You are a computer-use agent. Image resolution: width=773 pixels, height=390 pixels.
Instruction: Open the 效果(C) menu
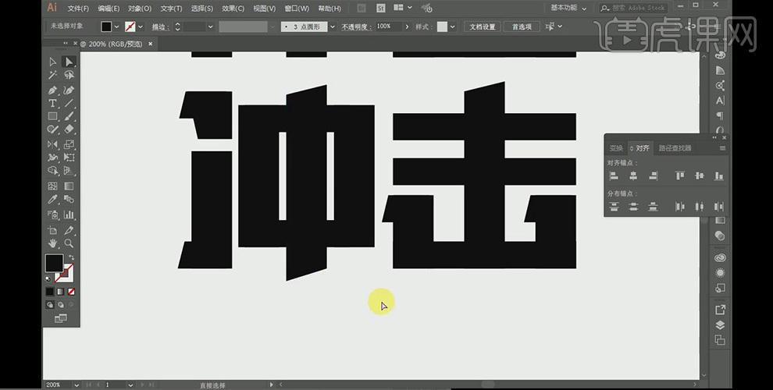(x=233, y=9)
